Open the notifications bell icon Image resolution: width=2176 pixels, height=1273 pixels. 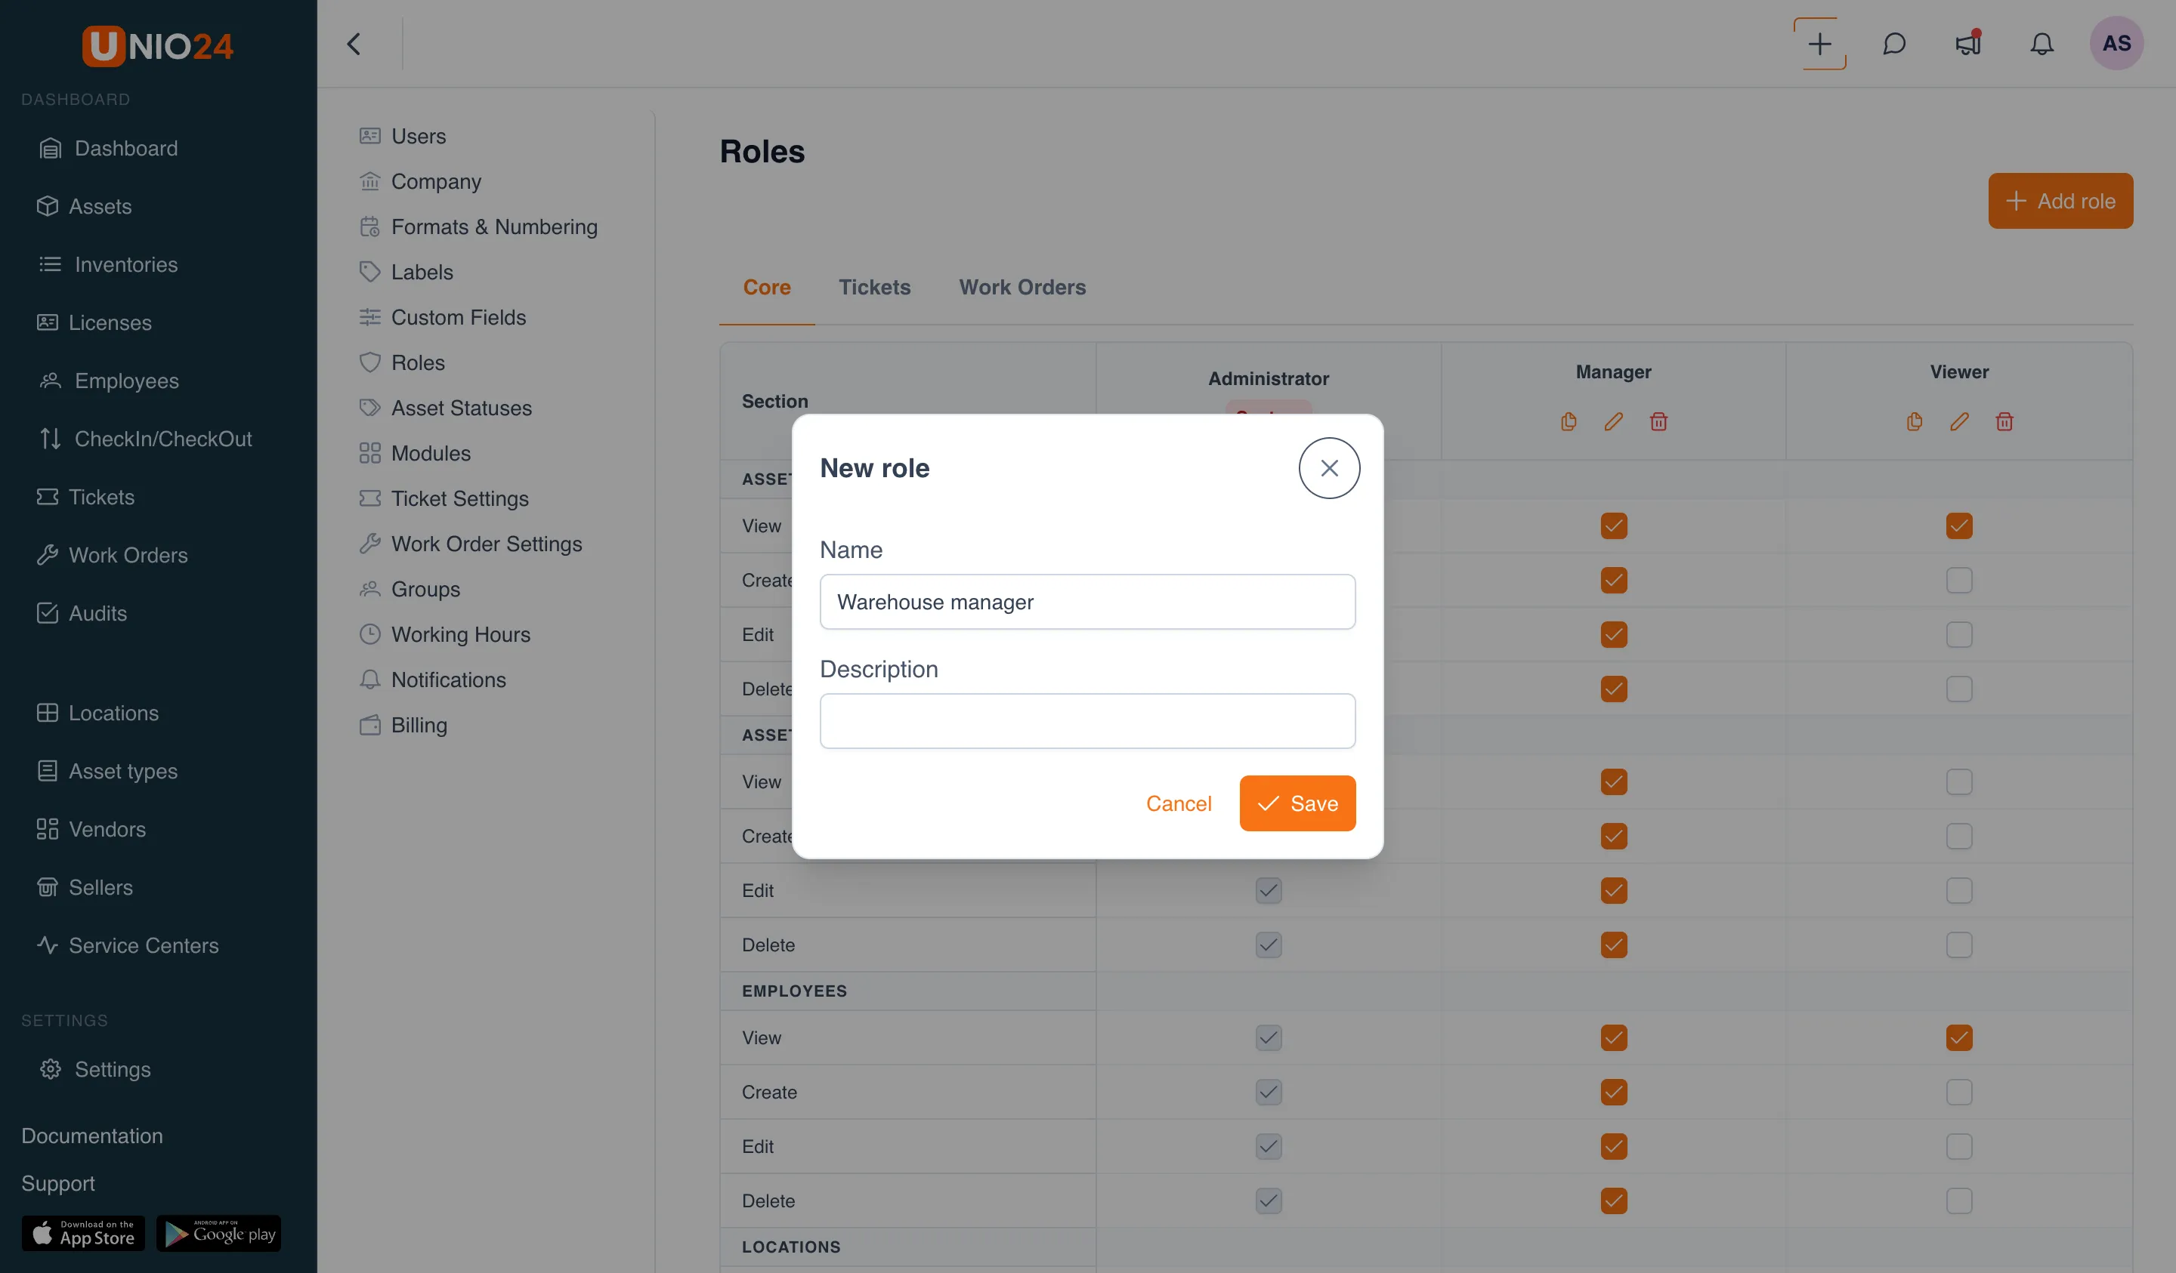pos(2042,44)
